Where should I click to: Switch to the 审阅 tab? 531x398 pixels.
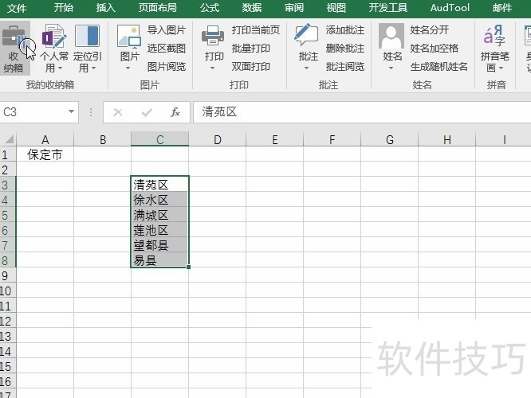(294, 7)
